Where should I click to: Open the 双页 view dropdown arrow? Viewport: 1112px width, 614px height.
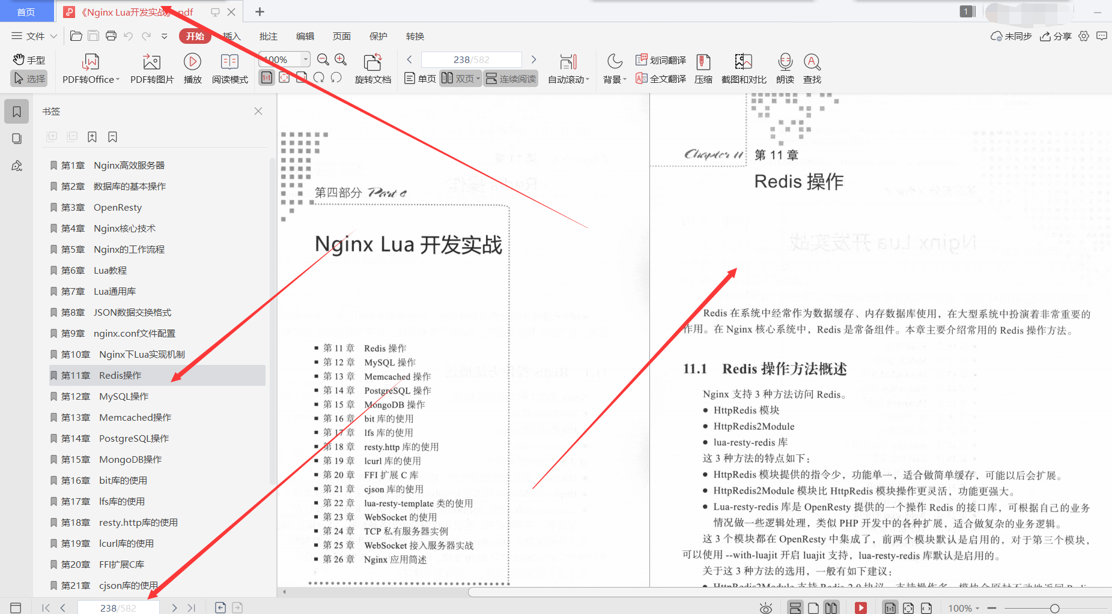477,78
